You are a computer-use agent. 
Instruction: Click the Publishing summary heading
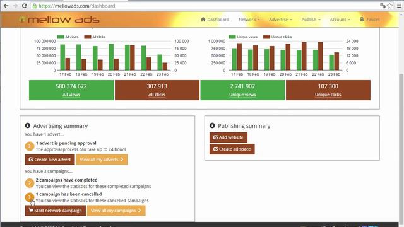(244, 126)
